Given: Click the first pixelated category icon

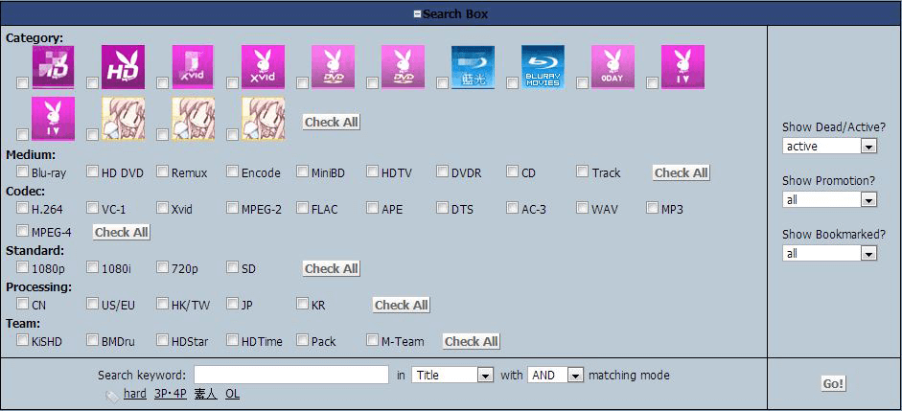Looking at the screenshot, I should point(54,67).
